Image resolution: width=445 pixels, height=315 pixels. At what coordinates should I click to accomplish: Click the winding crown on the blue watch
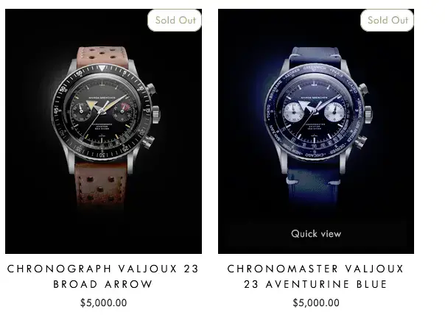point(368,114)
